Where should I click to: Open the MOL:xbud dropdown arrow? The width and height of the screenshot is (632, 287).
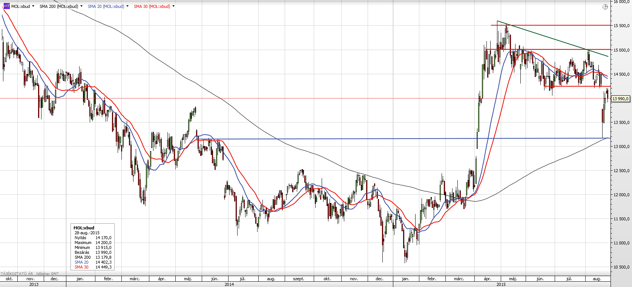[33, 6]
